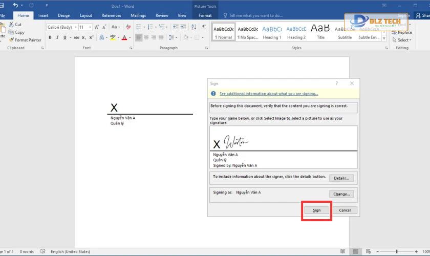
Task: Expand the underline style dropdown arrow
Action: [x=71, y=37]
